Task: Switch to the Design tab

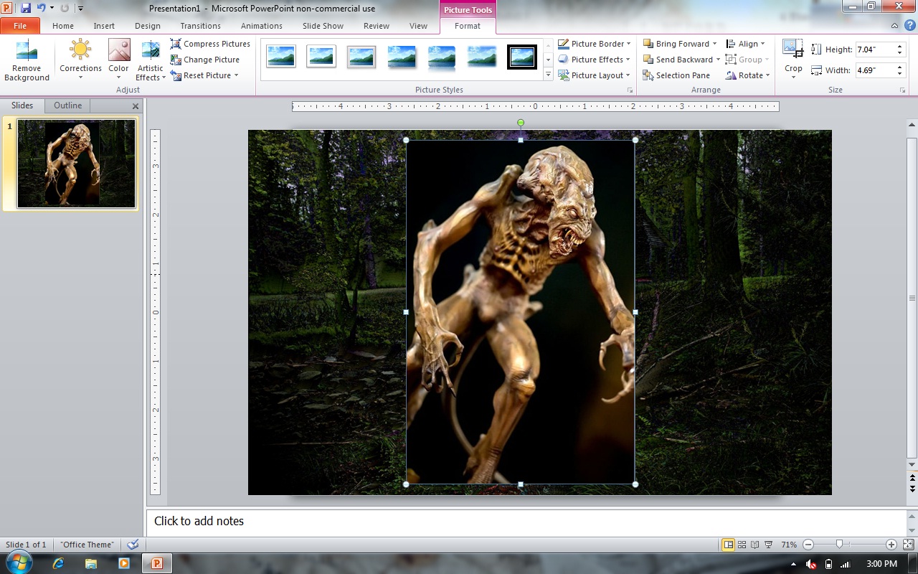Action: coord(148,26)
